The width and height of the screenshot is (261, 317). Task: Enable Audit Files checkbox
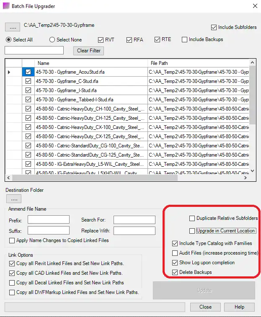click(175, 253)
